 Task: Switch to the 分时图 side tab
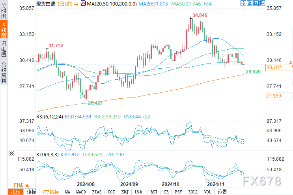click(4, 10)
